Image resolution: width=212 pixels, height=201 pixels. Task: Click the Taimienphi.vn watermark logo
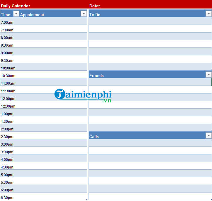83,95
